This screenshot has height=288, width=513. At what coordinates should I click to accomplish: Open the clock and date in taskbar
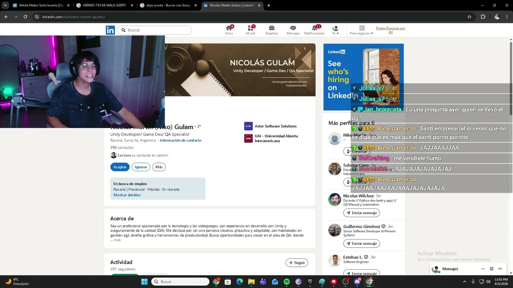tap(501, 282)
